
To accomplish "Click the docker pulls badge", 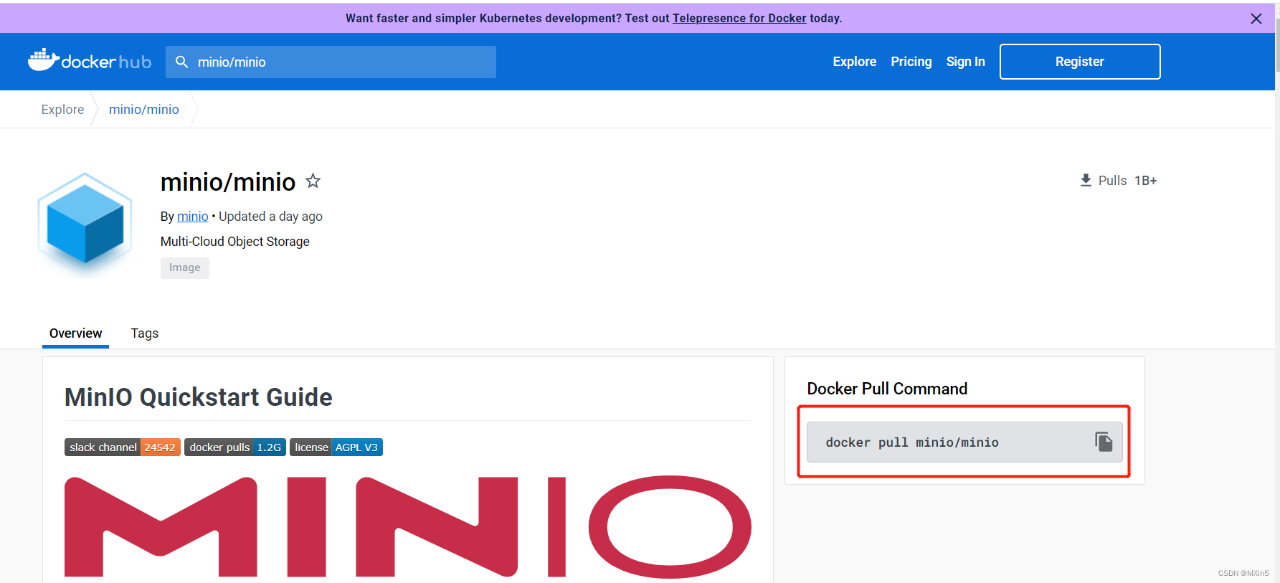I will 235,447.
